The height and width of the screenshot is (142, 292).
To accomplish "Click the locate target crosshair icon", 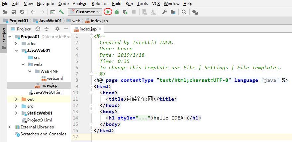I will [38, 29].
